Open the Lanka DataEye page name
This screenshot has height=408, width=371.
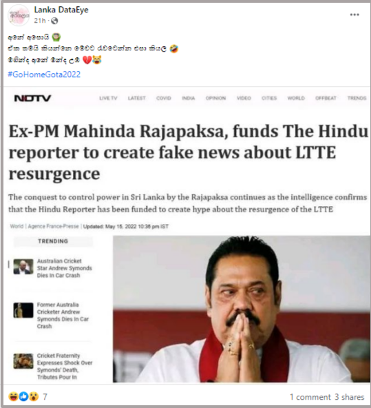coord(61,10)
